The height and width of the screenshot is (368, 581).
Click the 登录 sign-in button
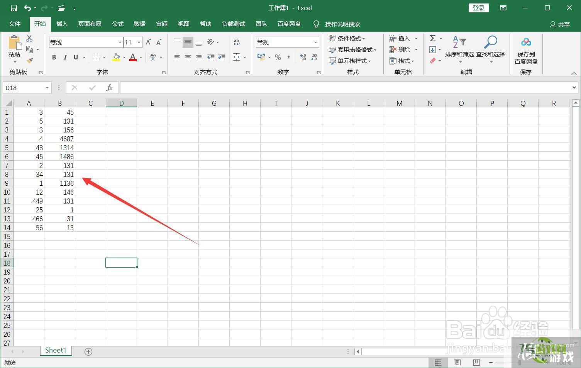click(x=479, y=8)
